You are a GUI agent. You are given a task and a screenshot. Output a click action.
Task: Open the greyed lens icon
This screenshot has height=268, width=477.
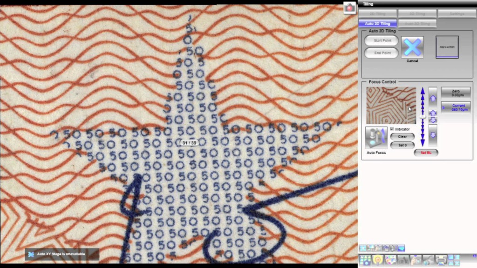point(429,260)
